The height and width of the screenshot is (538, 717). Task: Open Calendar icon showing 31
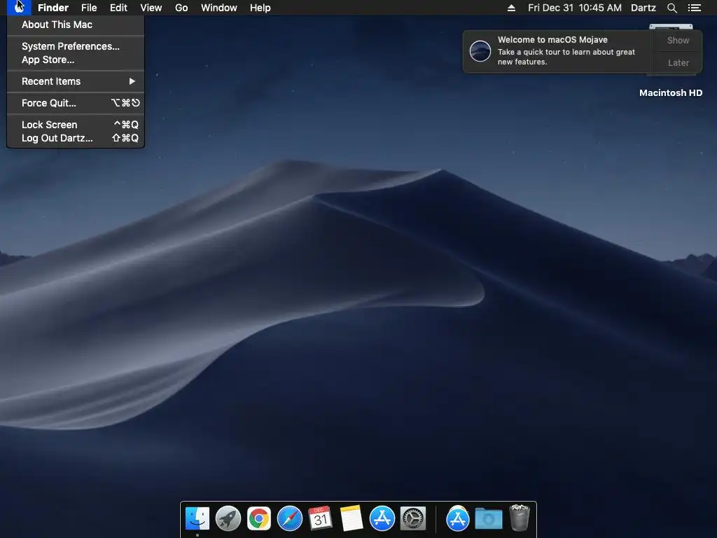320,518
